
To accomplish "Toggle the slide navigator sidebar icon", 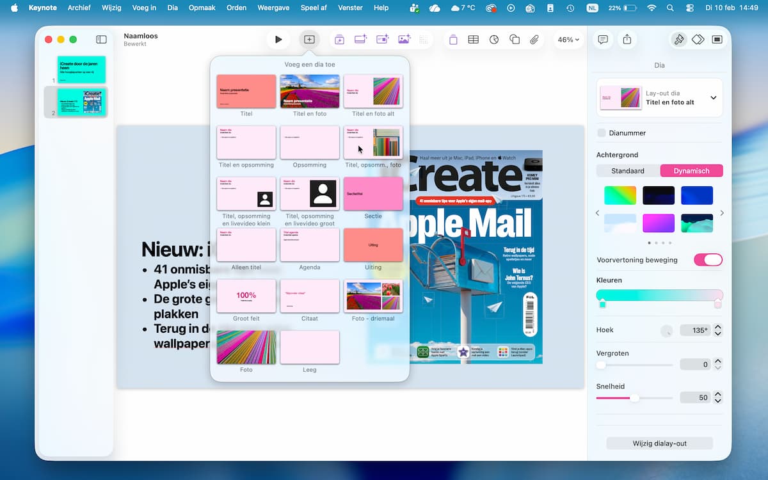I will pos(101,40).
